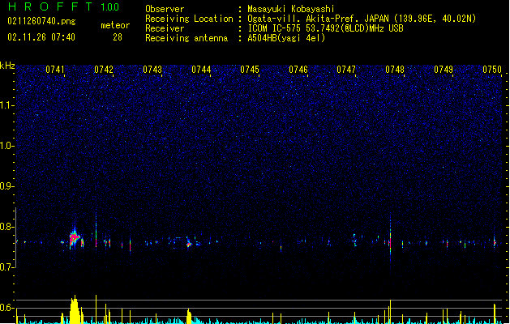Click observer name Masayuki Kobayashi
Screen dimensions: 510x324
(x=291, y=9)
